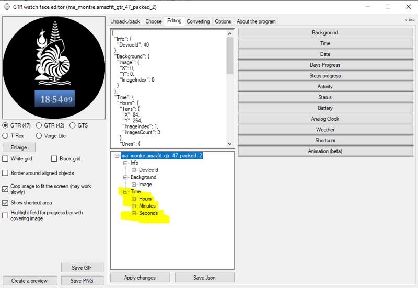Click the JSON editor scrollbar thumb
The width and height of the screenshot is (418, 288).
pos(230,55)
